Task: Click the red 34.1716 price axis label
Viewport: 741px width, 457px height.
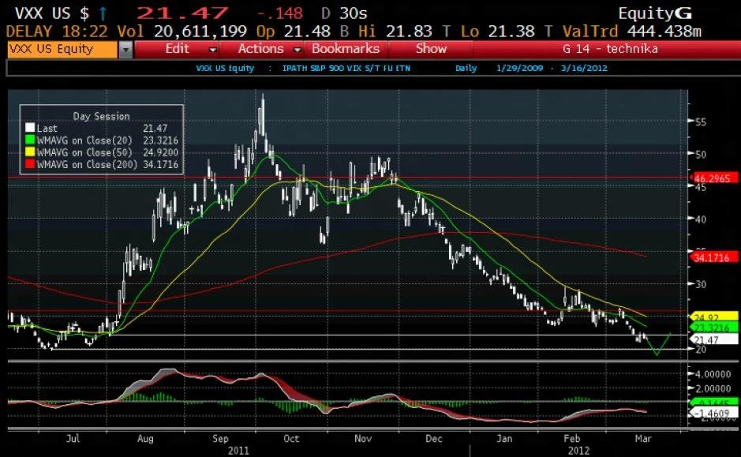Action: click(713, 257)
